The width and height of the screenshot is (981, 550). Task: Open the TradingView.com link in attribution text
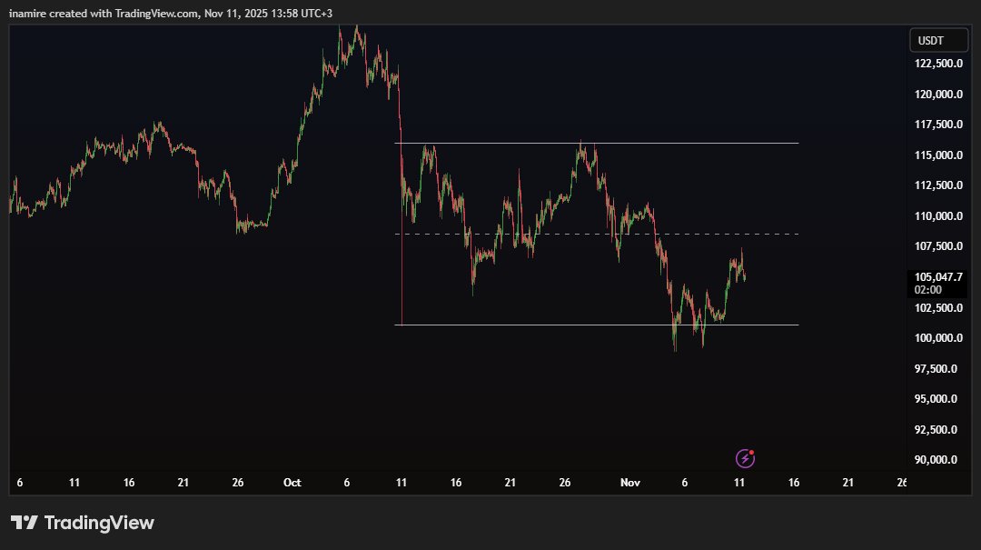point(154,13)
